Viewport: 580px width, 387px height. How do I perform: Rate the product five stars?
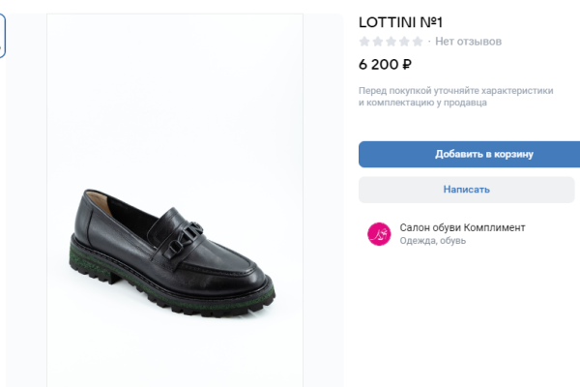[417, 42]
